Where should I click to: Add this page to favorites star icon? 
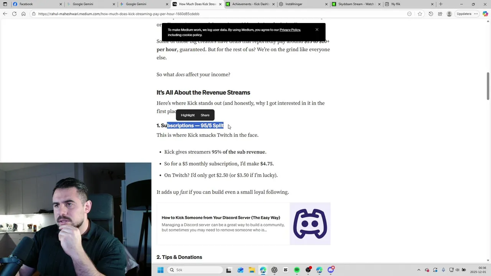click(x=420, y=14)
